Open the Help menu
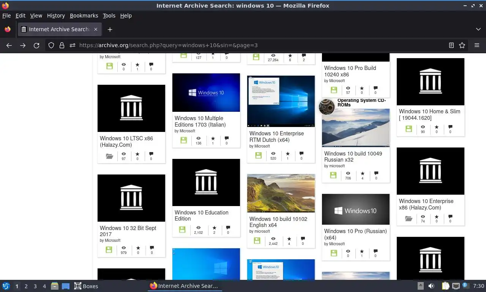This screenshot has width=486, height=292. [126, 16]
